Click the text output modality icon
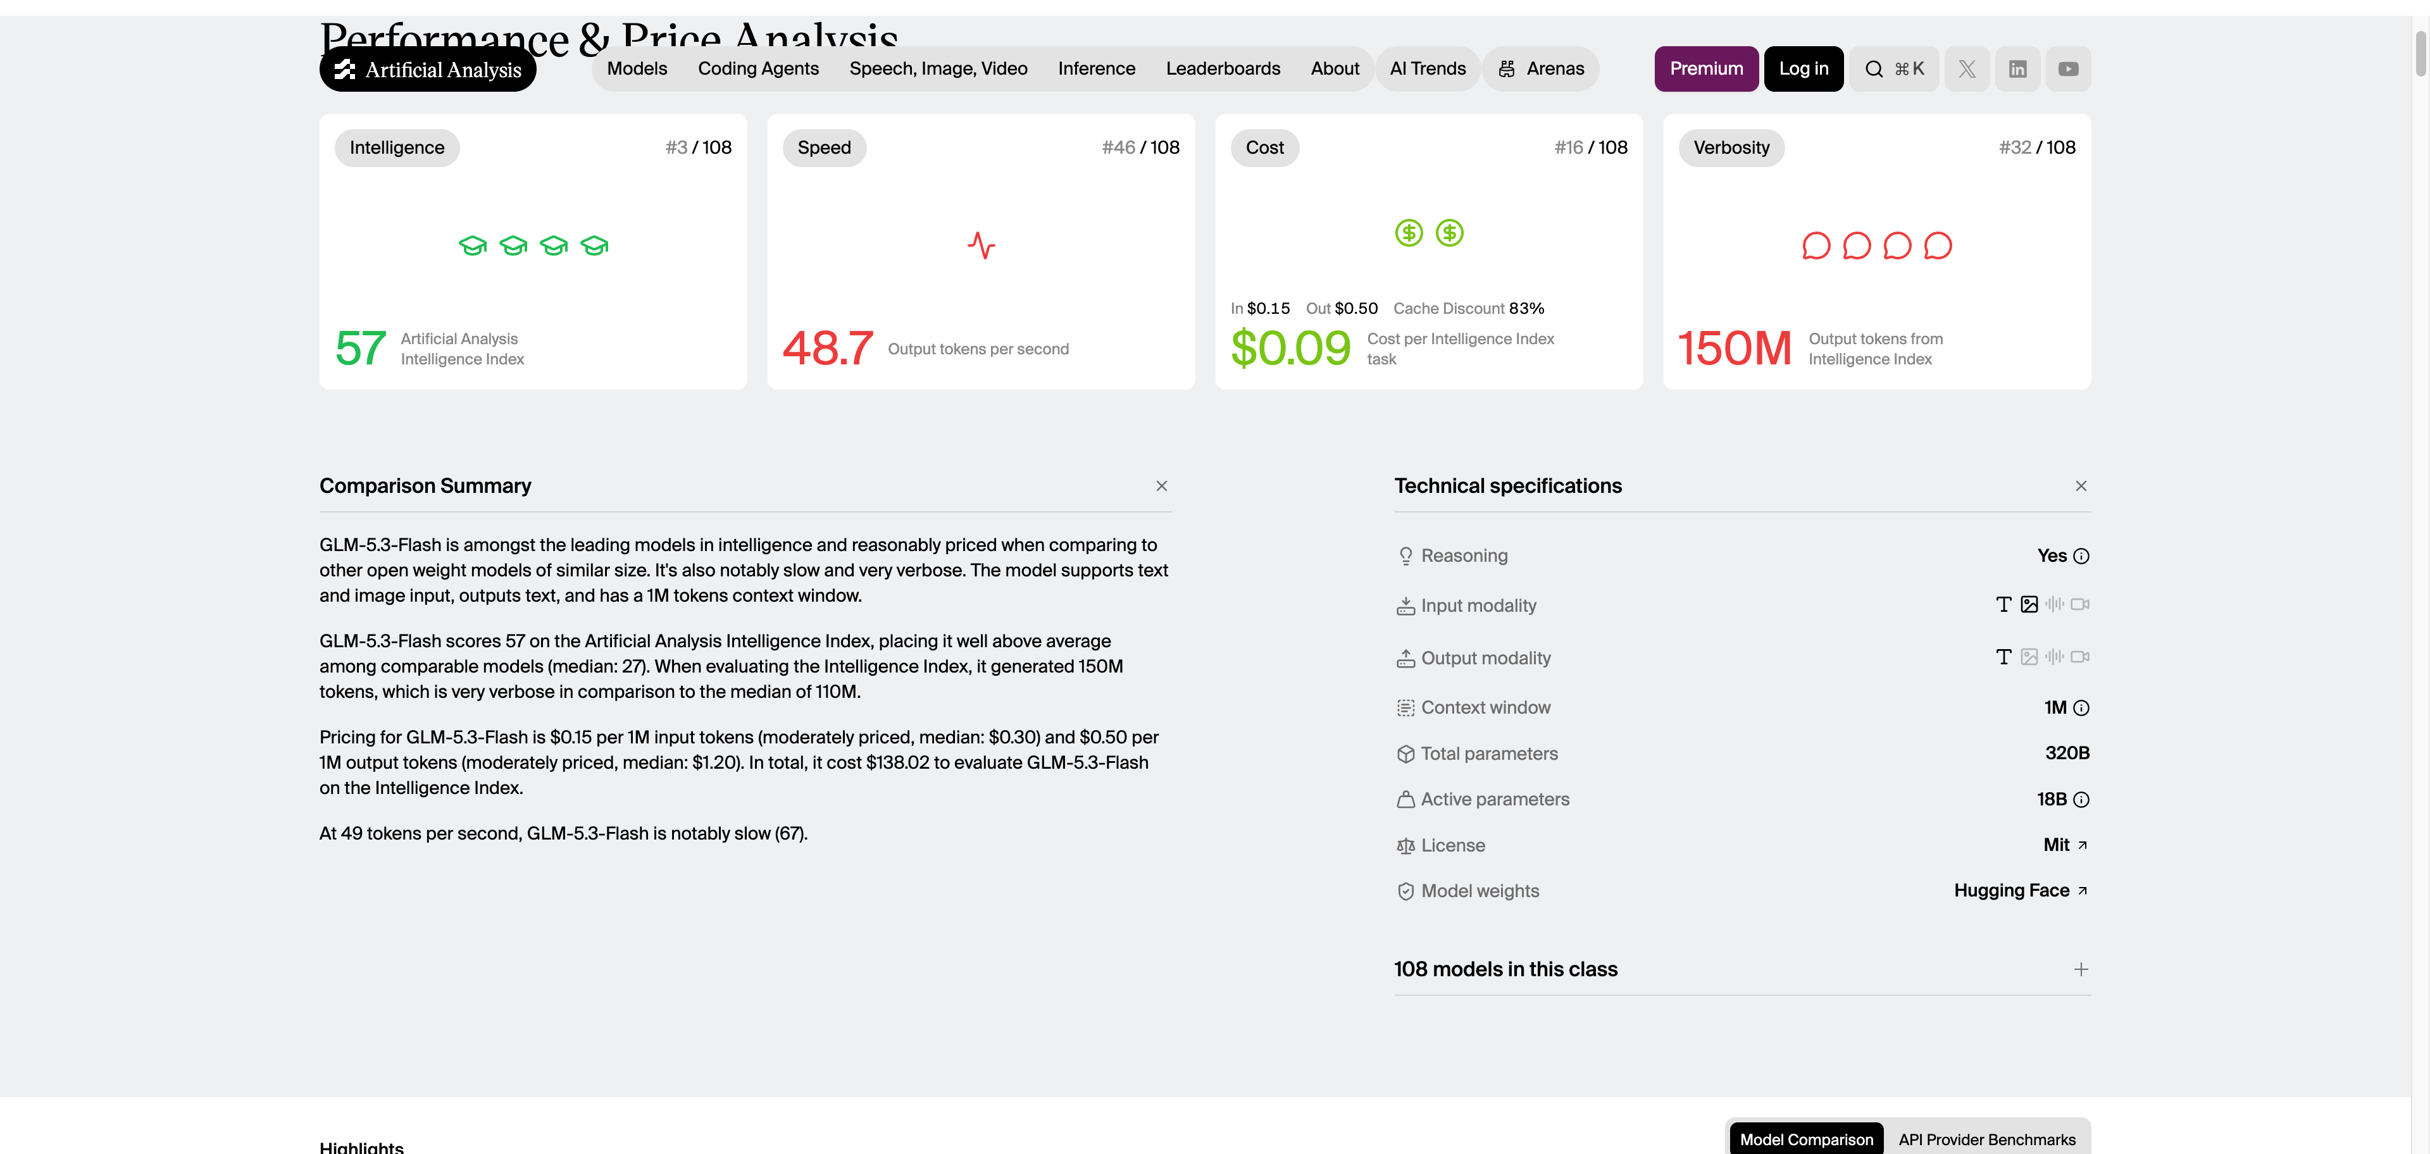 [x=2003, y=657]
